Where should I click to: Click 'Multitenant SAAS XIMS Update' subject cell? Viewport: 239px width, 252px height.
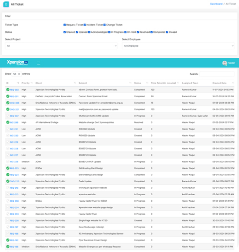[94, 116]
